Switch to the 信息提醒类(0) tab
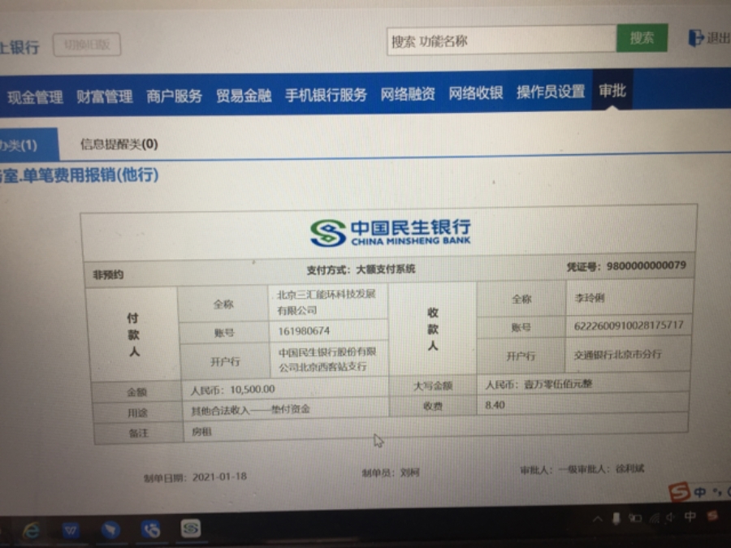This screenshot has height=548, width=731. tap(119, 144)
